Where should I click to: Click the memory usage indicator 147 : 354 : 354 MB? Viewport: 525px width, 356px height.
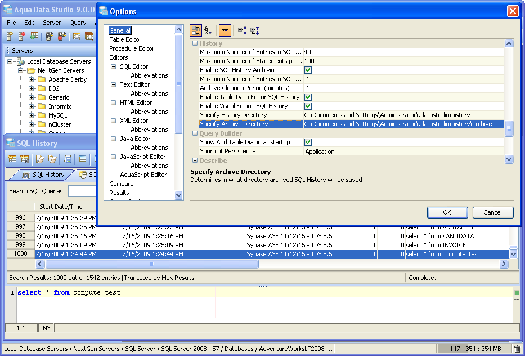tap(475, 349)
